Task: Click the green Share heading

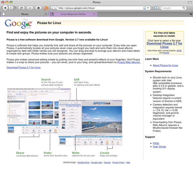Action: point(20,153)
